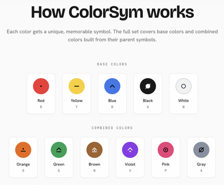Select the White label text
224x185 pixels.
tap(184, 101)
